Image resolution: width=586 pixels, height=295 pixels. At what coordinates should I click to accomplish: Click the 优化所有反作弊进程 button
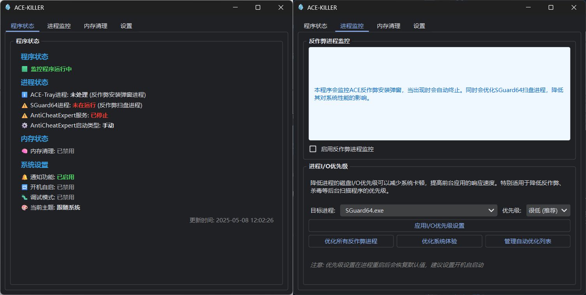pyautogui.click(x=351, y=241)
